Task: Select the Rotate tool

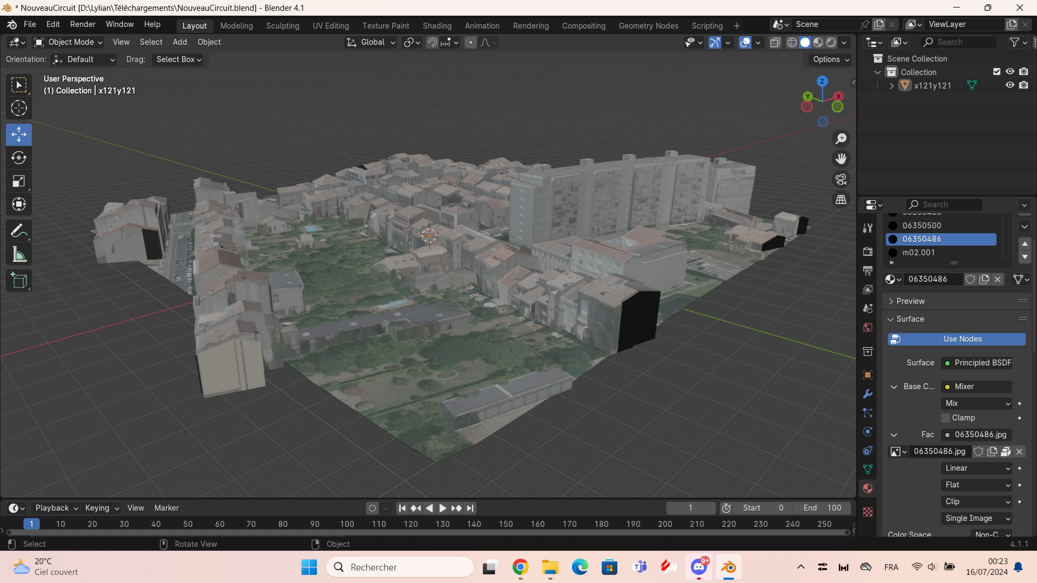Action: [19, 158]
